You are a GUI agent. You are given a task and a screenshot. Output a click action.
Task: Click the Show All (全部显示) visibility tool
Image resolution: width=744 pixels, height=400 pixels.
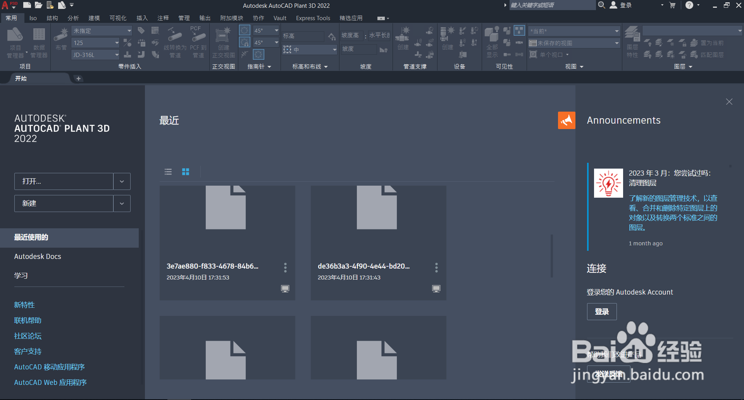(x=492, y=42)
